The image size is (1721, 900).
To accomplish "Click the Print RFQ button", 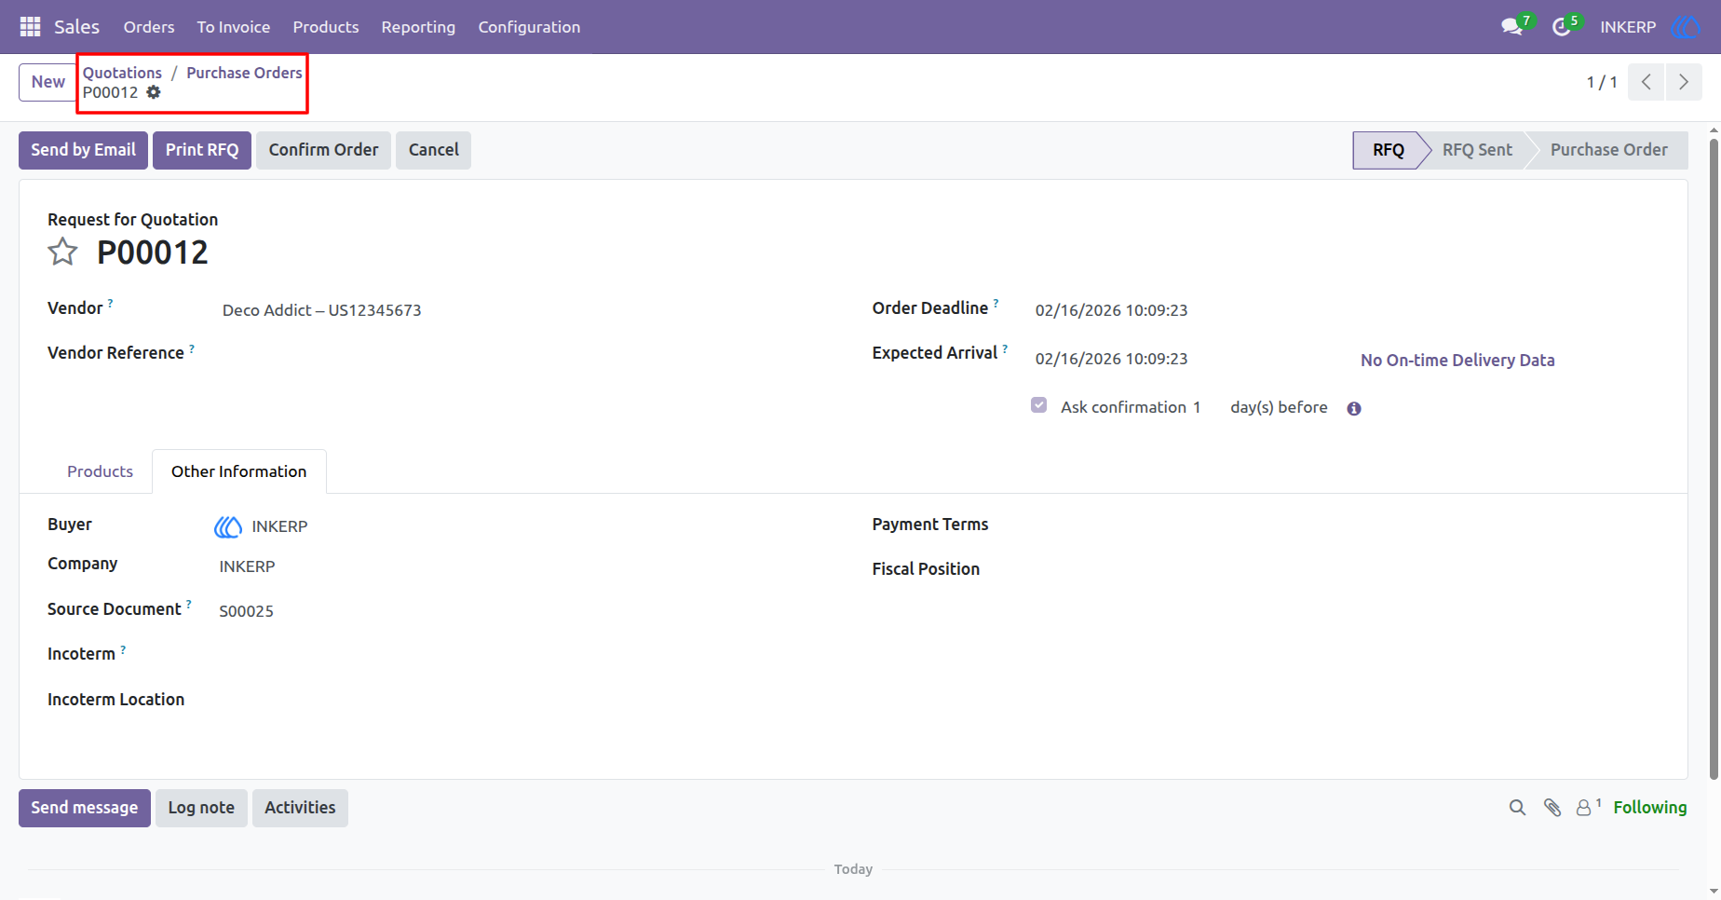I will point(202,150).
